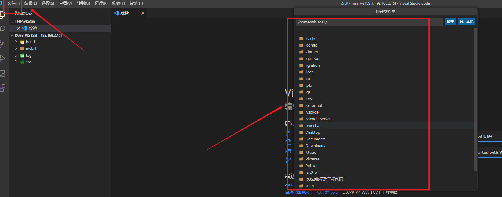
Task: Select the .qt folder entry
Action: pyautogui.click(x=385, y=92)
